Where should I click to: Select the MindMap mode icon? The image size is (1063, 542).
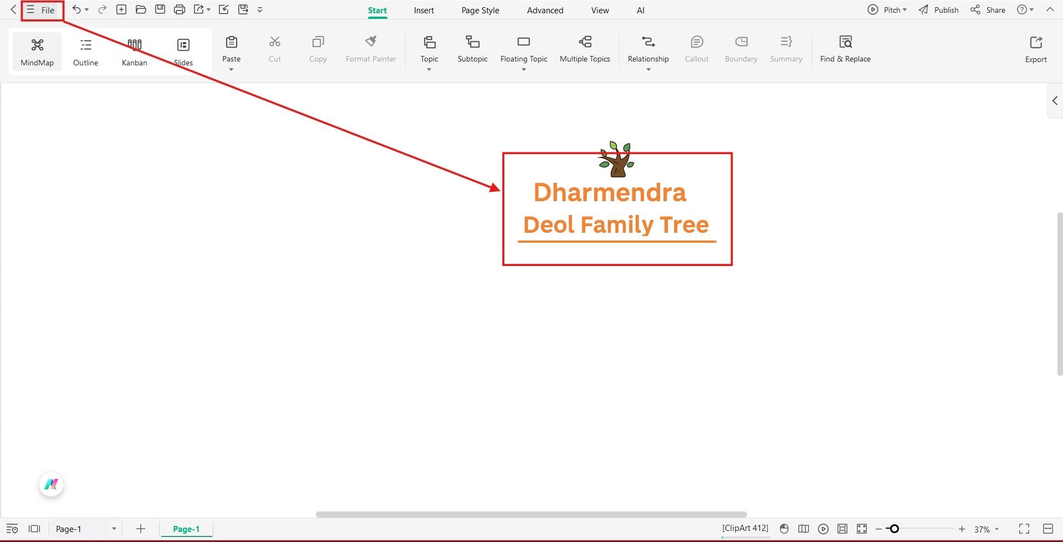(x=37, y=51)
